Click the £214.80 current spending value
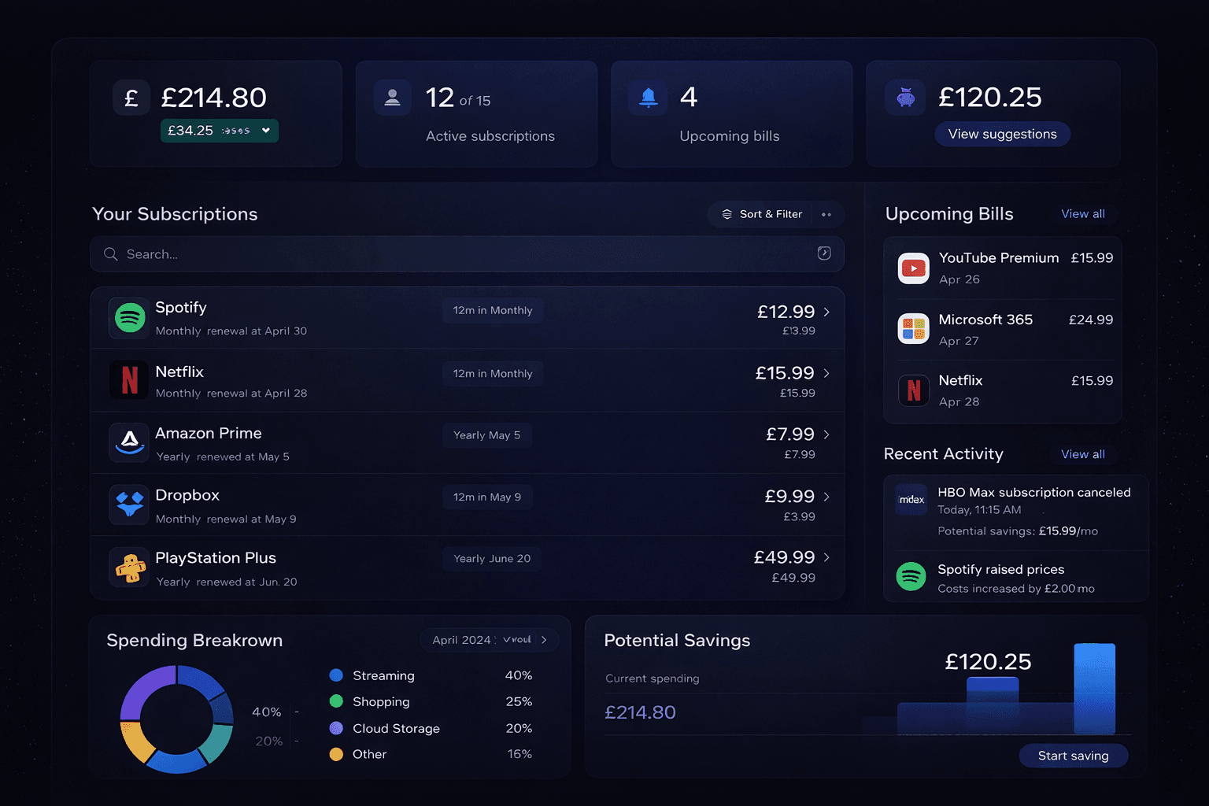This screenshot has width=1209, height=806. (640, 712)
